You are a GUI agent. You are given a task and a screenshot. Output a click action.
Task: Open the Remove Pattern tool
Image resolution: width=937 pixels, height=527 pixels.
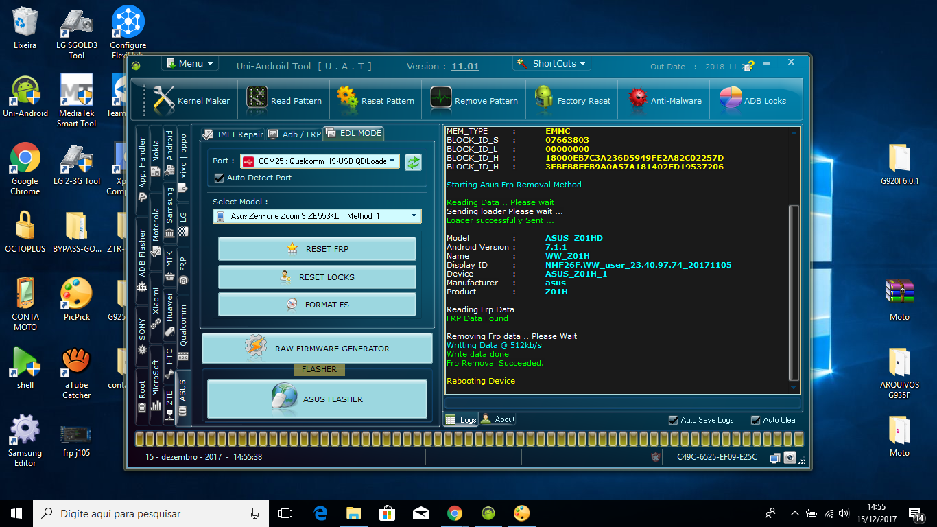[x=474, y=100]
